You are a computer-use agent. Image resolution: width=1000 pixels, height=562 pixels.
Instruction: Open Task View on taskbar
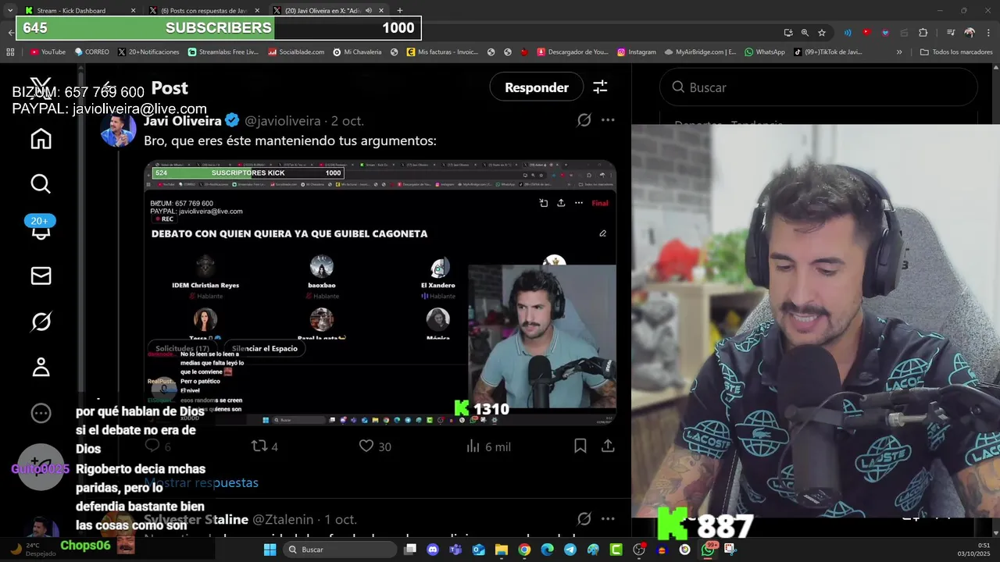tap(410, 550)
